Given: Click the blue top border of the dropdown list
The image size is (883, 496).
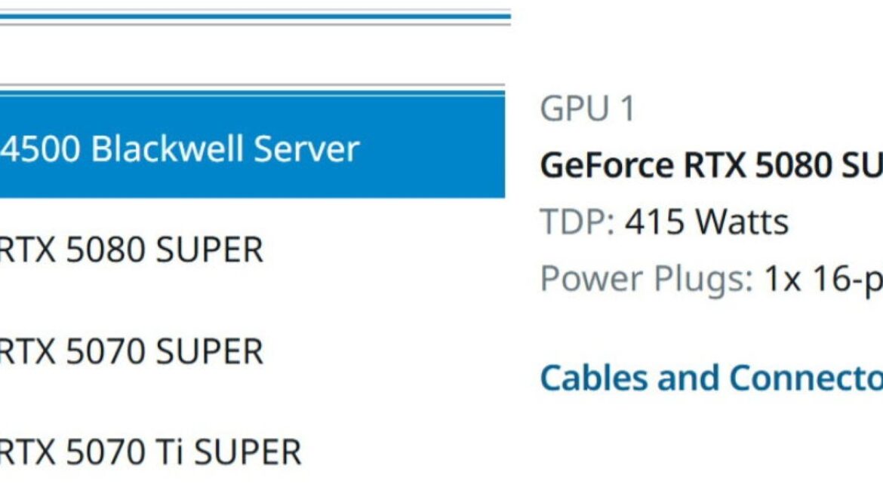Looking at the screenshot, I should (x=252, y=92).
